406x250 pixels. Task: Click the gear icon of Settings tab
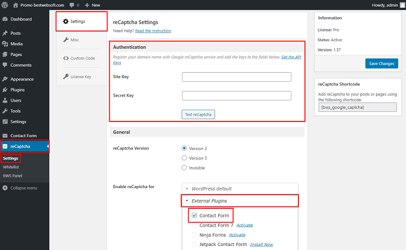pos(66,21)
